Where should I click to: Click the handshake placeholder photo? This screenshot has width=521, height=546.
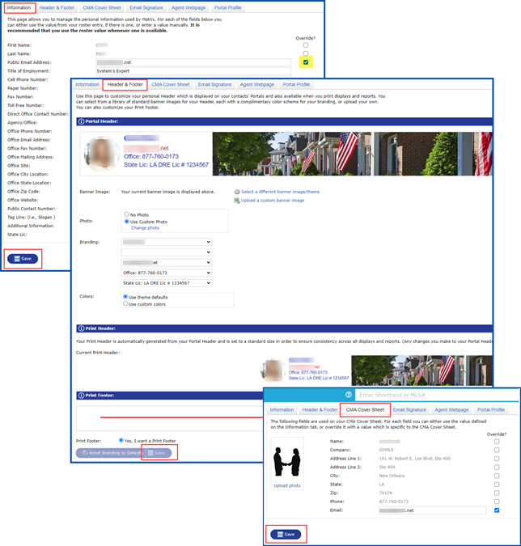(287, 462)
